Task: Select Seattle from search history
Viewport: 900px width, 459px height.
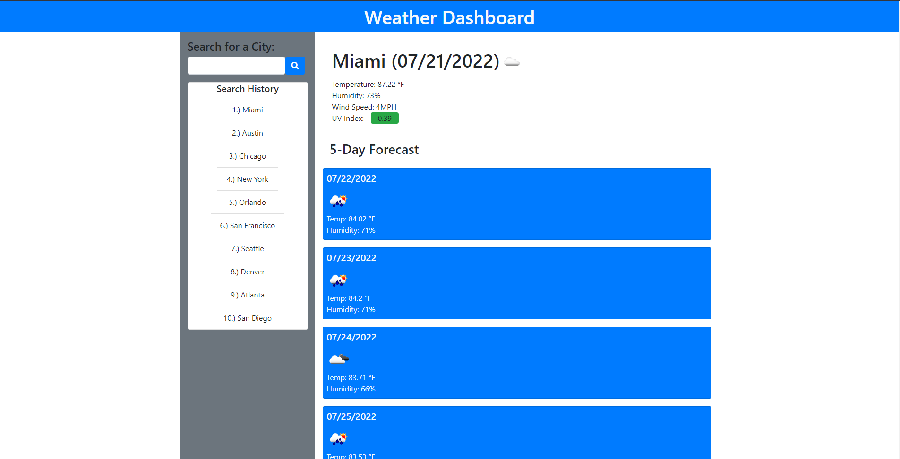Action: point(248,248)
